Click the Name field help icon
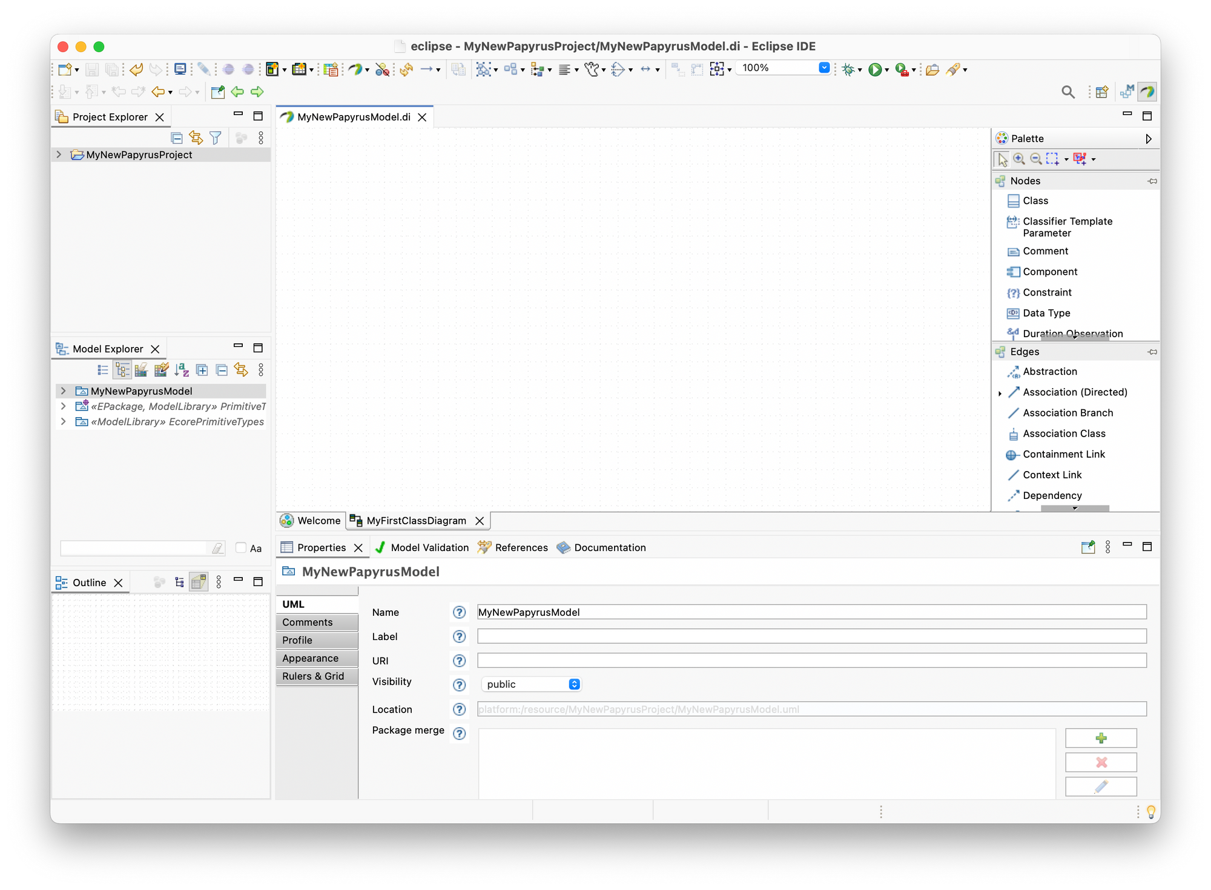Screen dimensions: 1211x890 pos(460,612)
